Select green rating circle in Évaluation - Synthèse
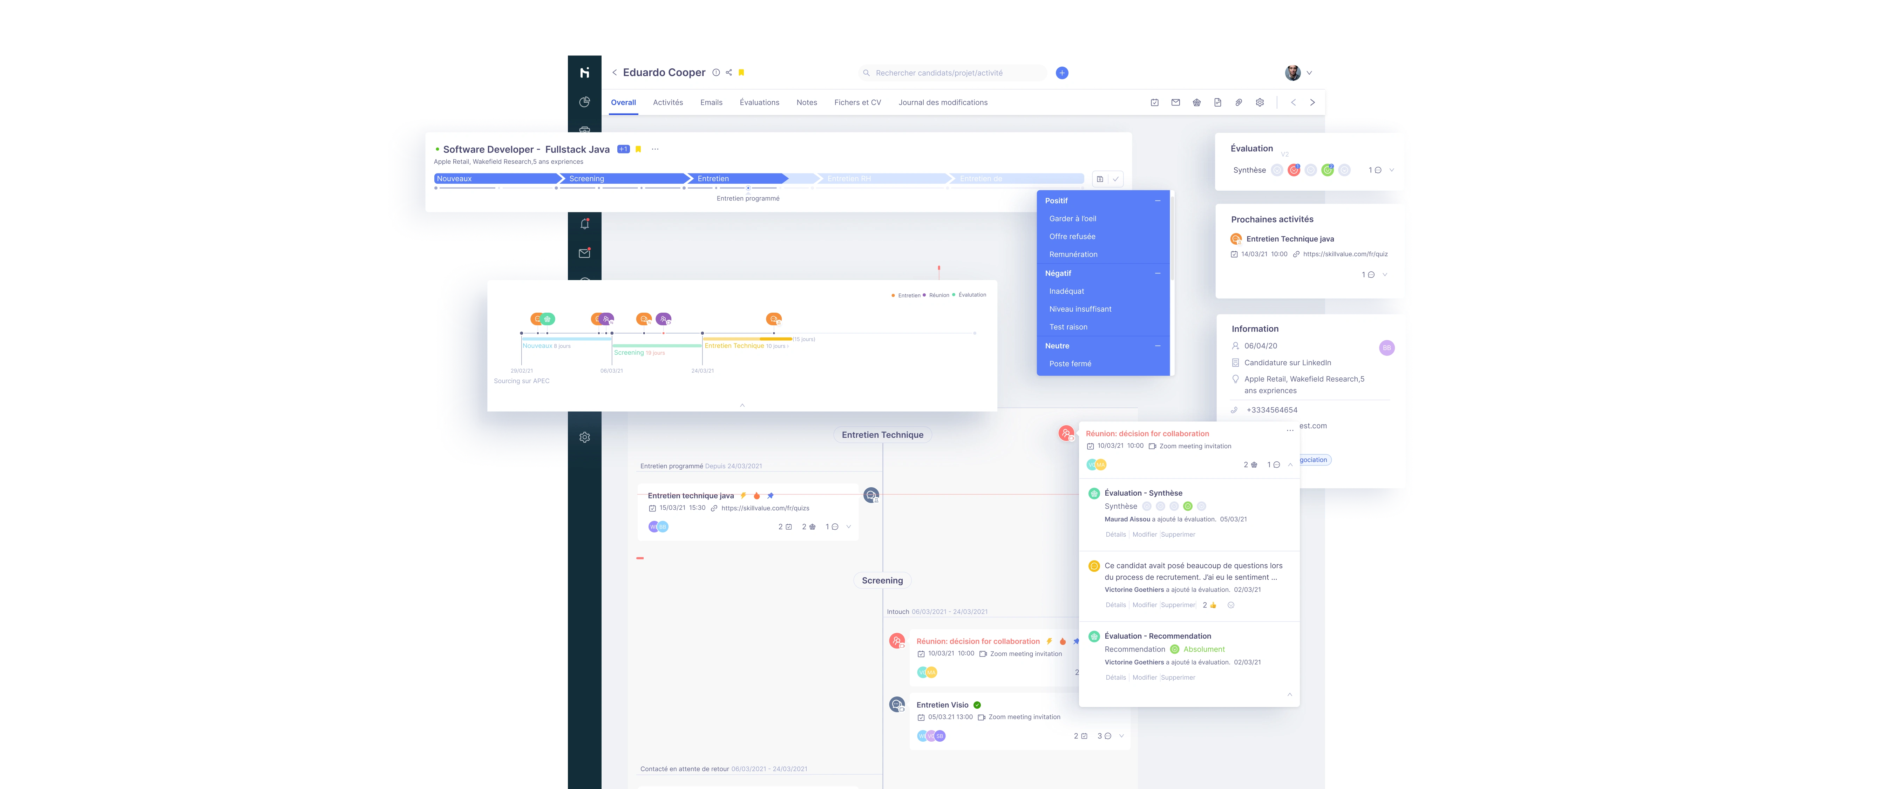 pos(1188,506)
